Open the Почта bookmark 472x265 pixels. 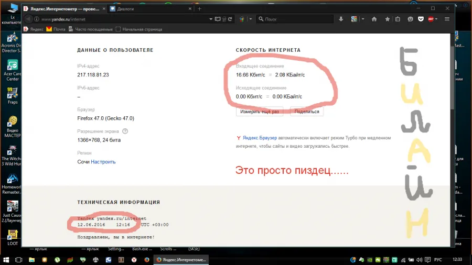coord(56,29)
